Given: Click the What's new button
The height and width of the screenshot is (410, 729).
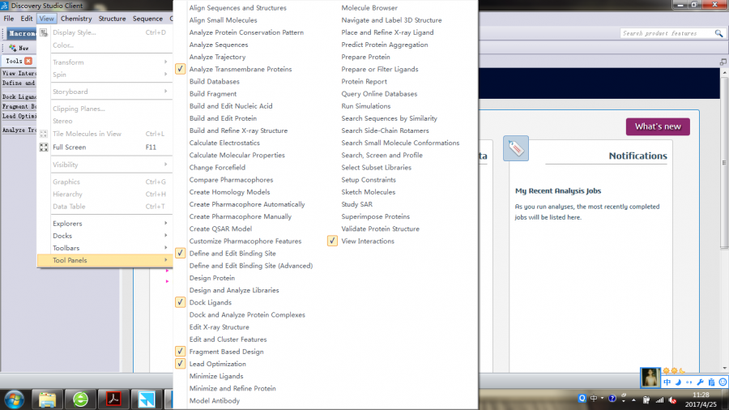Looking at the screenshot, I should tap(658, 126).
